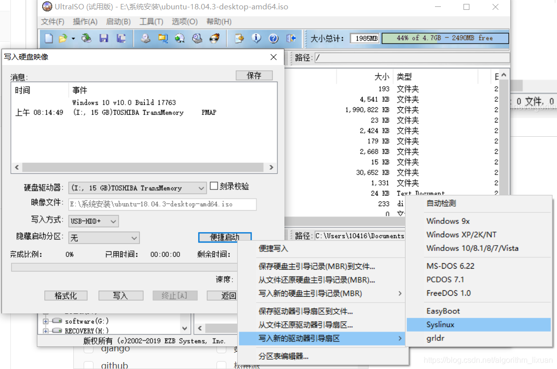
Task: Open the 隐藏启动分区 dropdown
Action: pyautogui.click(x=134, y=238)
